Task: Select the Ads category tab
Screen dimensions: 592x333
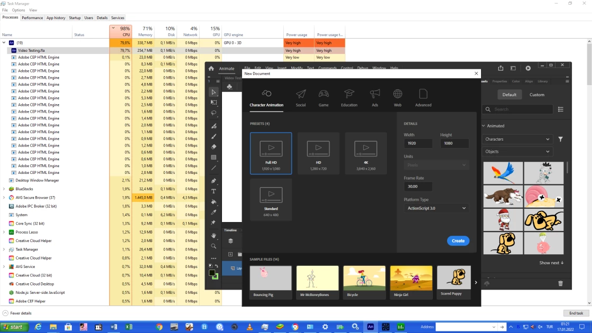Action: point(375,98)
